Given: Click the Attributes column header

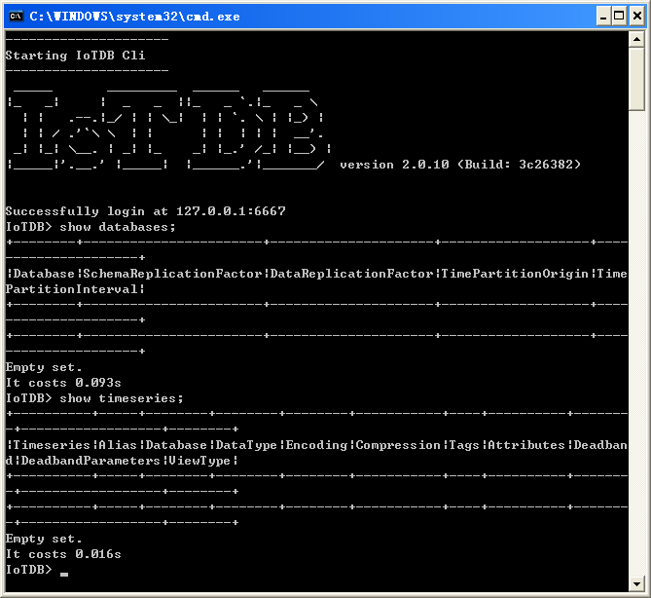Looking at the screenshot, I should 526,445.
